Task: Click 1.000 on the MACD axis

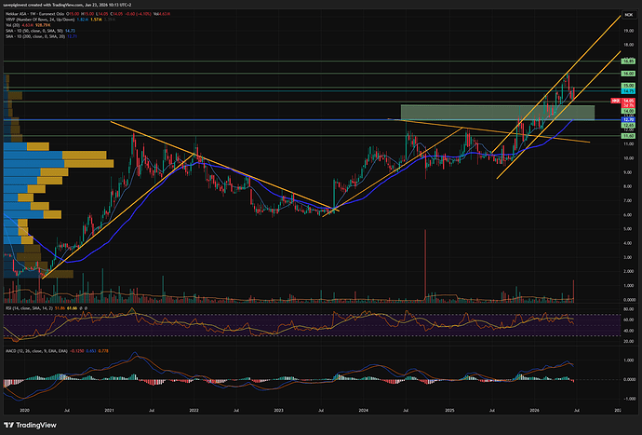Action: [629, 360]
